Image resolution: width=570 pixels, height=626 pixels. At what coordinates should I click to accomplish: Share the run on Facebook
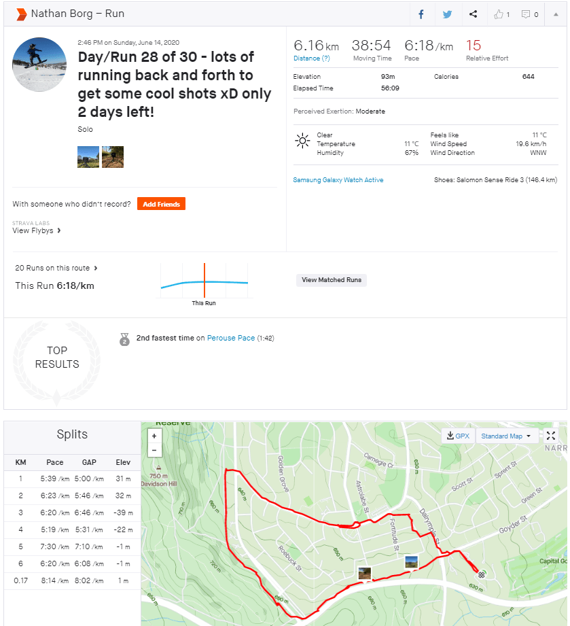point(421,14)
